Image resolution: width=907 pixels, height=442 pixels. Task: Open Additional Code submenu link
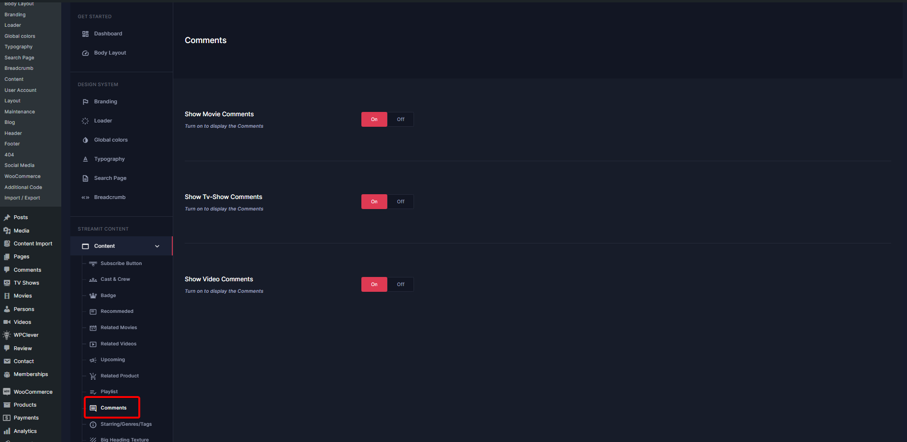click(23, 188)
